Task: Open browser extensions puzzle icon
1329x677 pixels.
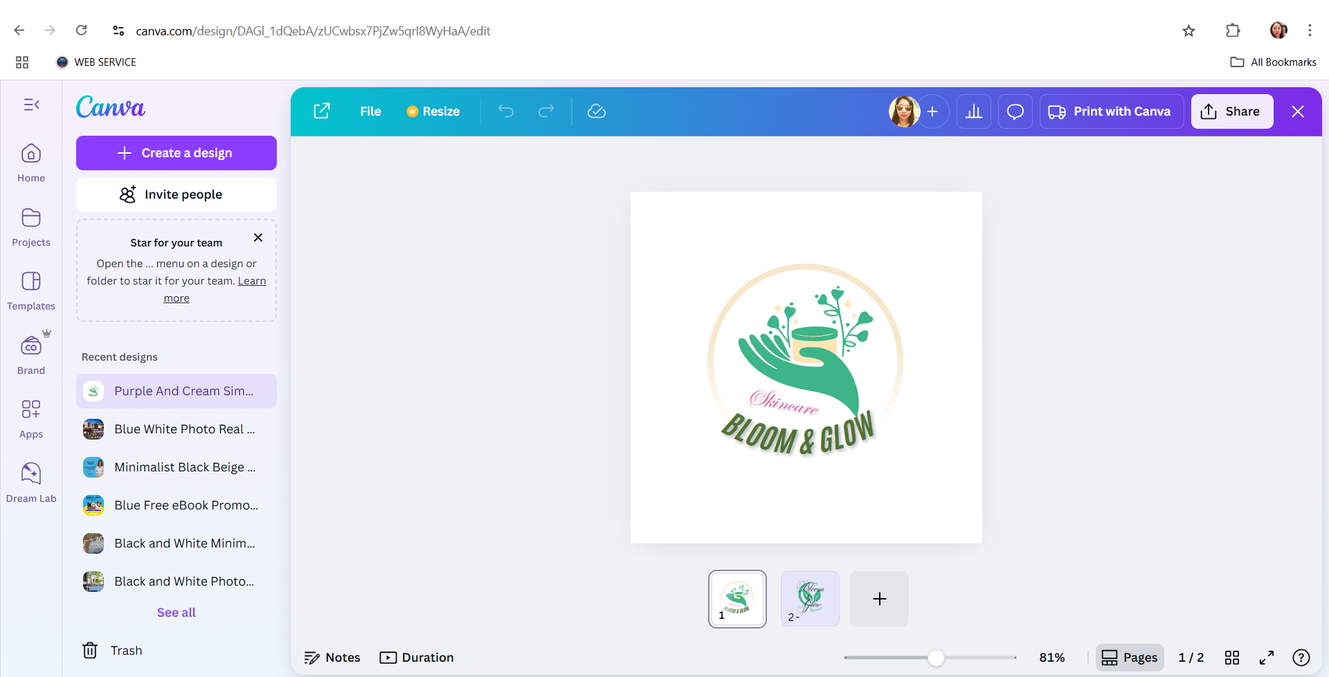Action: pyautogui.click(x=1233, y=30)
